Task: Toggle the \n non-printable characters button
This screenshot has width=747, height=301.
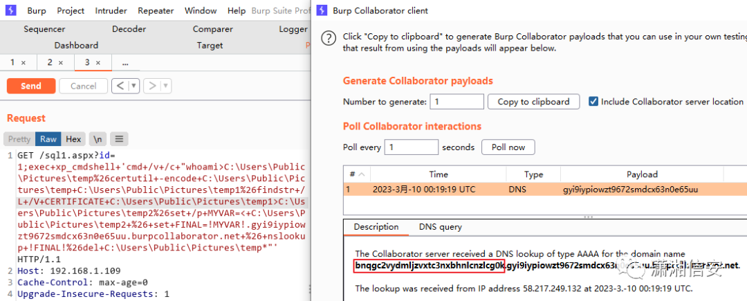Action: point(98,139)
